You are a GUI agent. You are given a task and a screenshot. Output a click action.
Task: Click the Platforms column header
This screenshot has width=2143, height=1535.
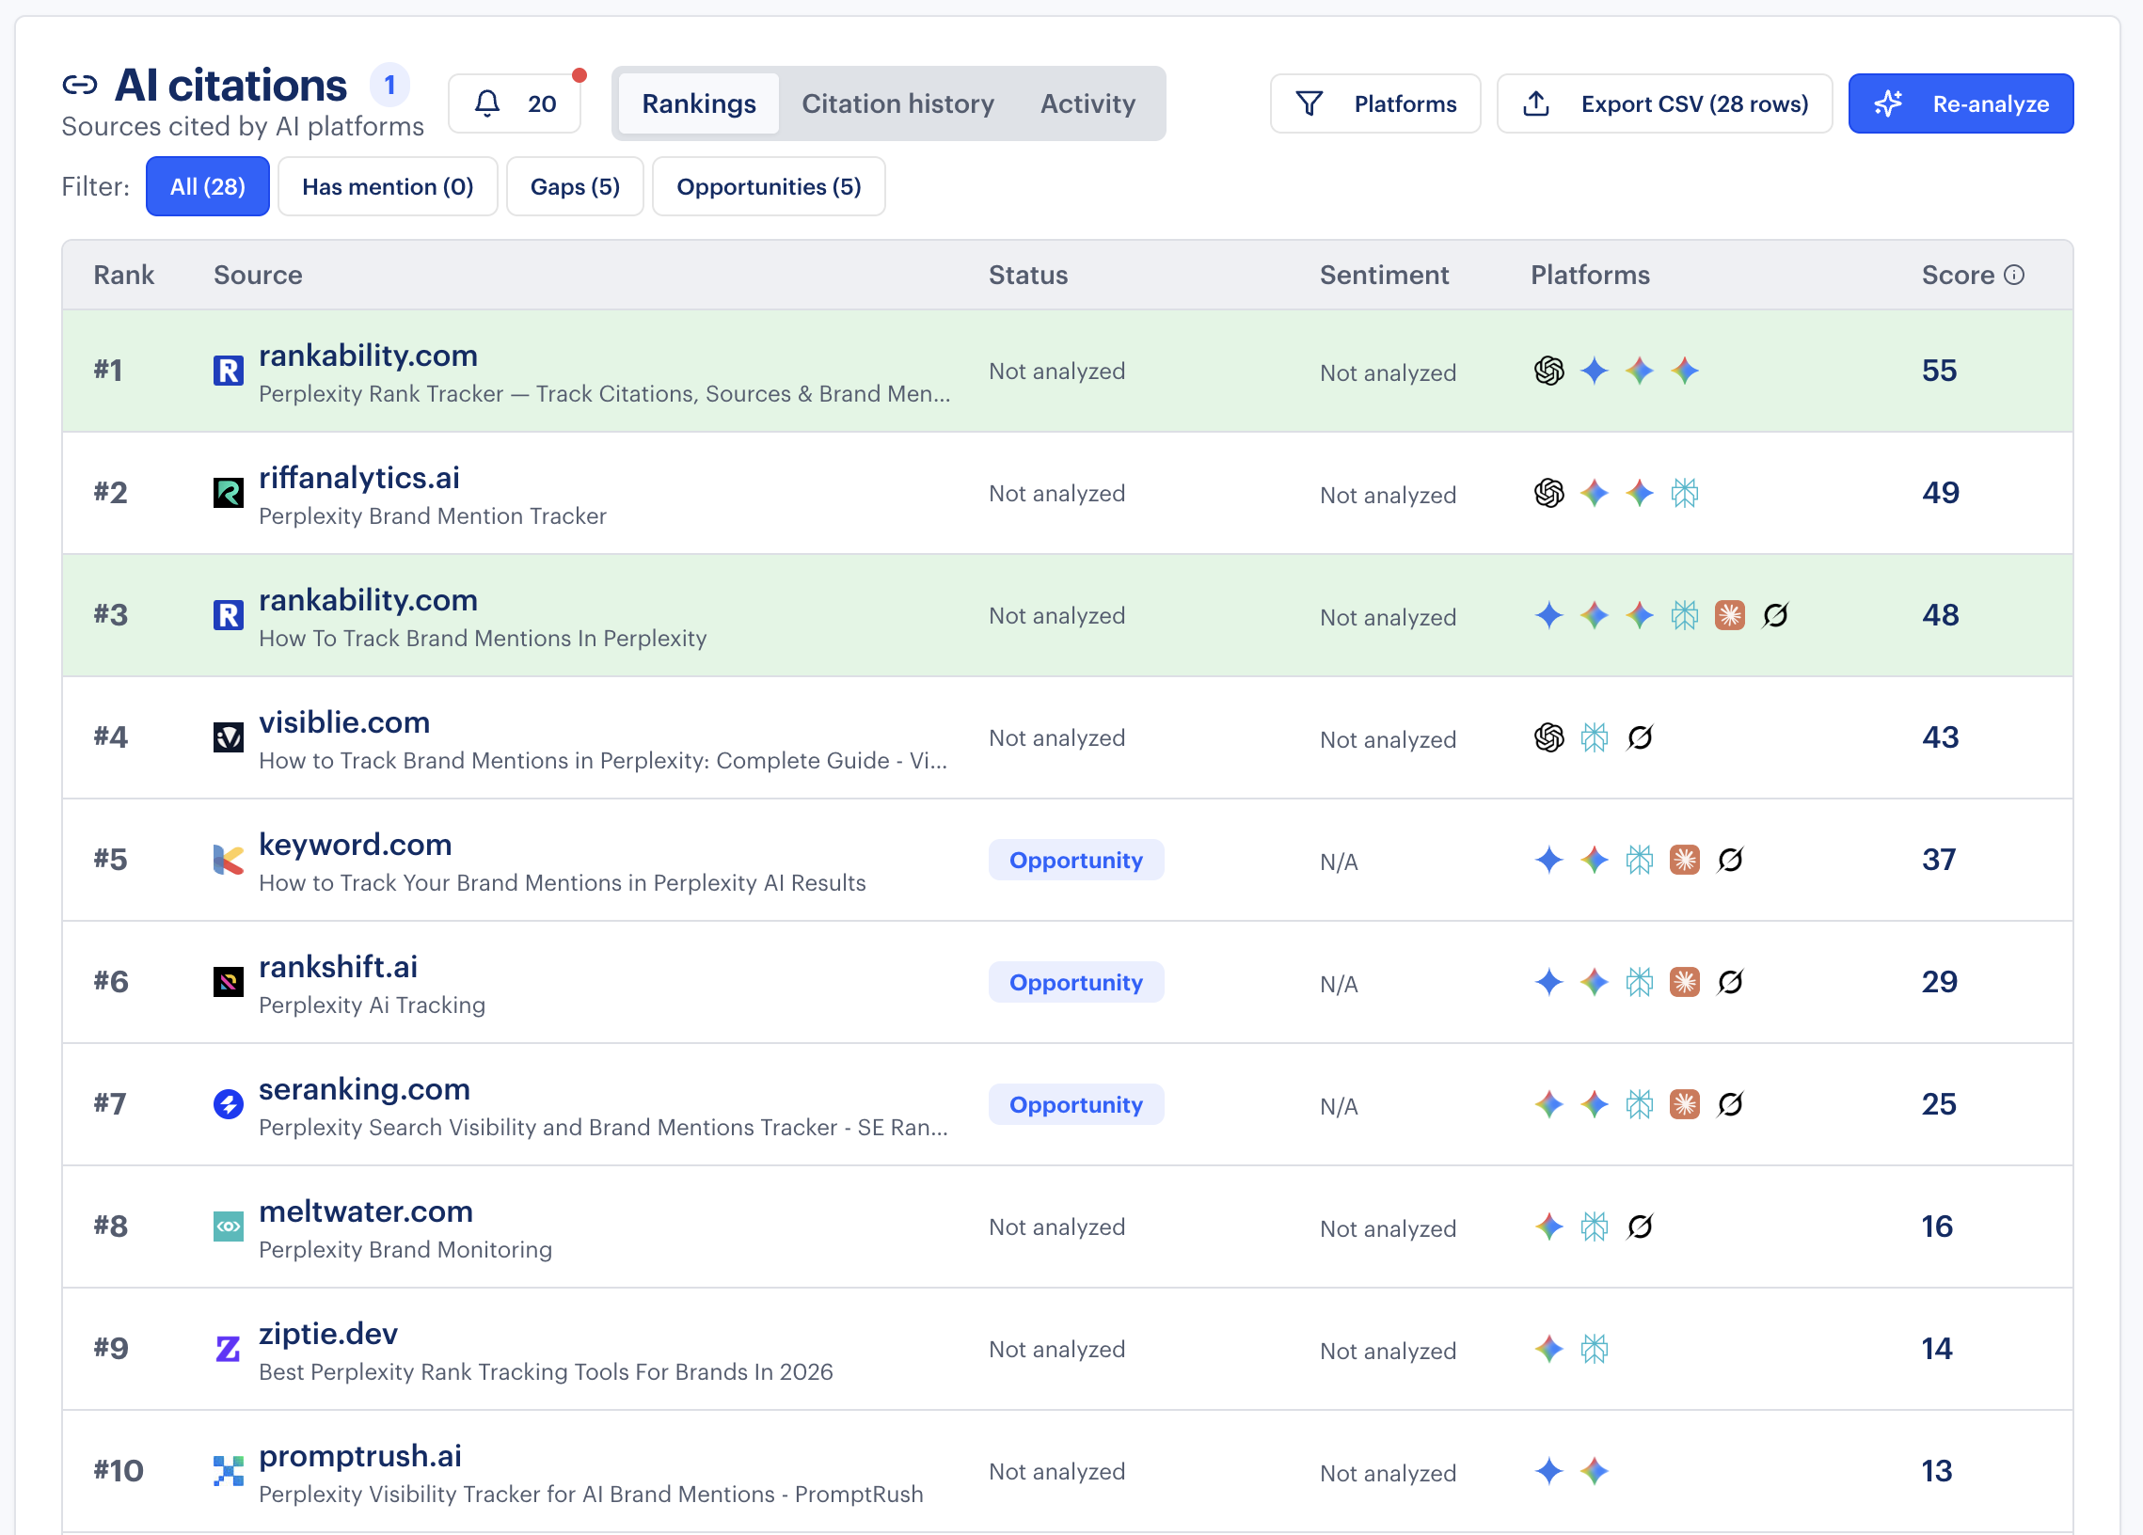[1590, 275]
